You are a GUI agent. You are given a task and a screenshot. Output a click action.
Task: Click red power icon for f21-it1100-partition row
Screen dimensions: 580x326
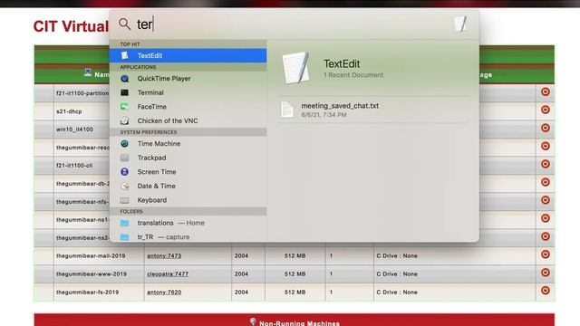(546, 91)
